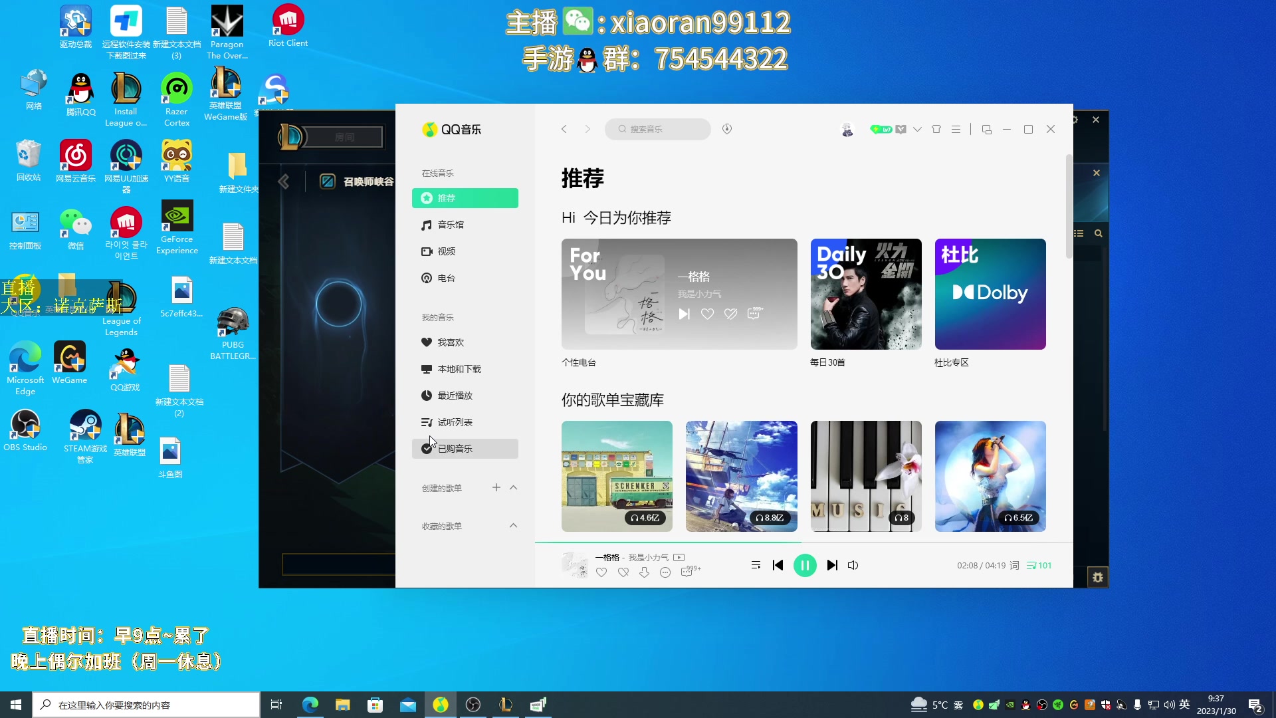Skip to the previous track

(778, 565)
